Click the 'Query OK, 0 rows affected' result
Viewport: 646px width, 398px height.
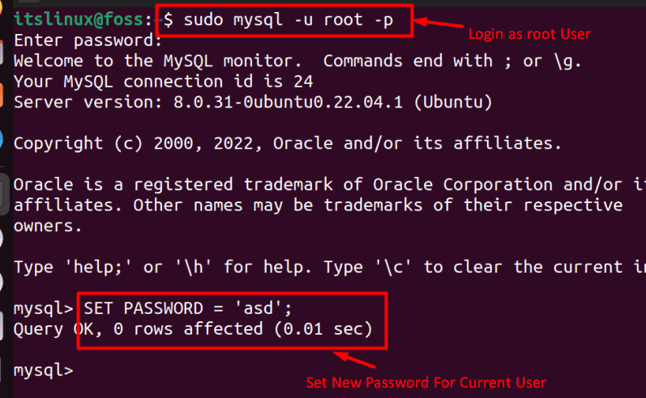193,329
